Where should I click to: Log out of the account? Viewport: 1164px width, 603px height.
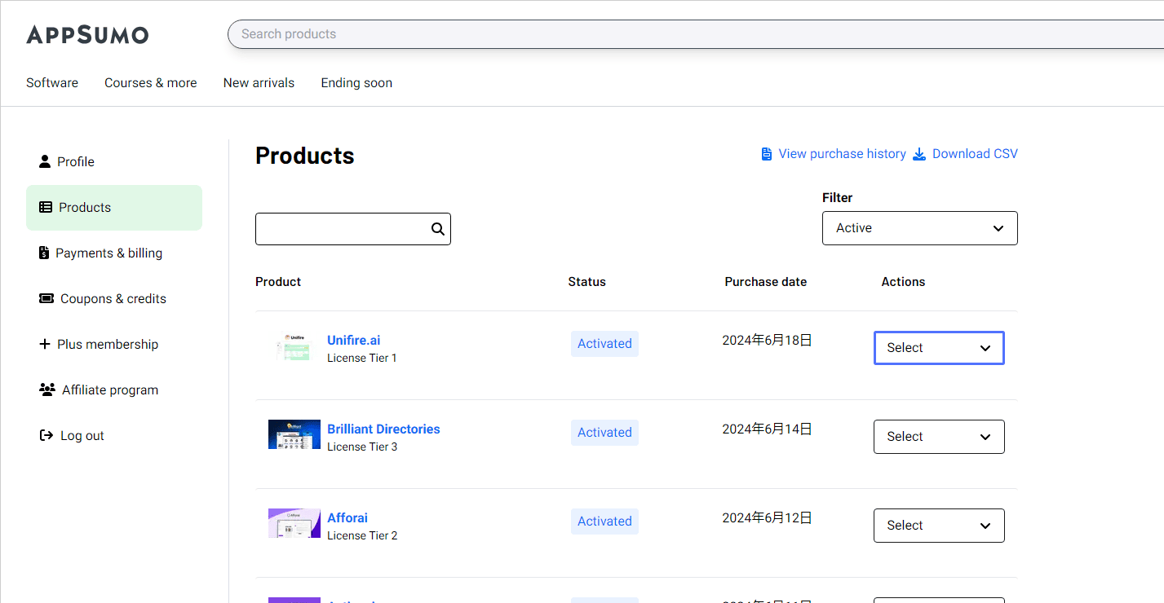pyautogui.click(x=82, y=436)
